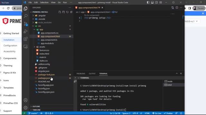Click open changes icon in editor toolbar
Screen dimensions: 206x115
[173, 8]
